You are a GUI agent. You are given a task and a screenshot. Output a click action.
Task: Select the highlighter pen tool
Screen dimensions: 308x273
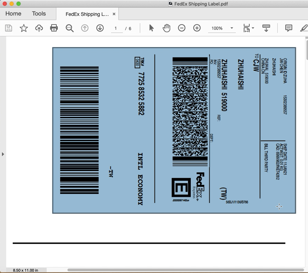(x=304, y=28)
